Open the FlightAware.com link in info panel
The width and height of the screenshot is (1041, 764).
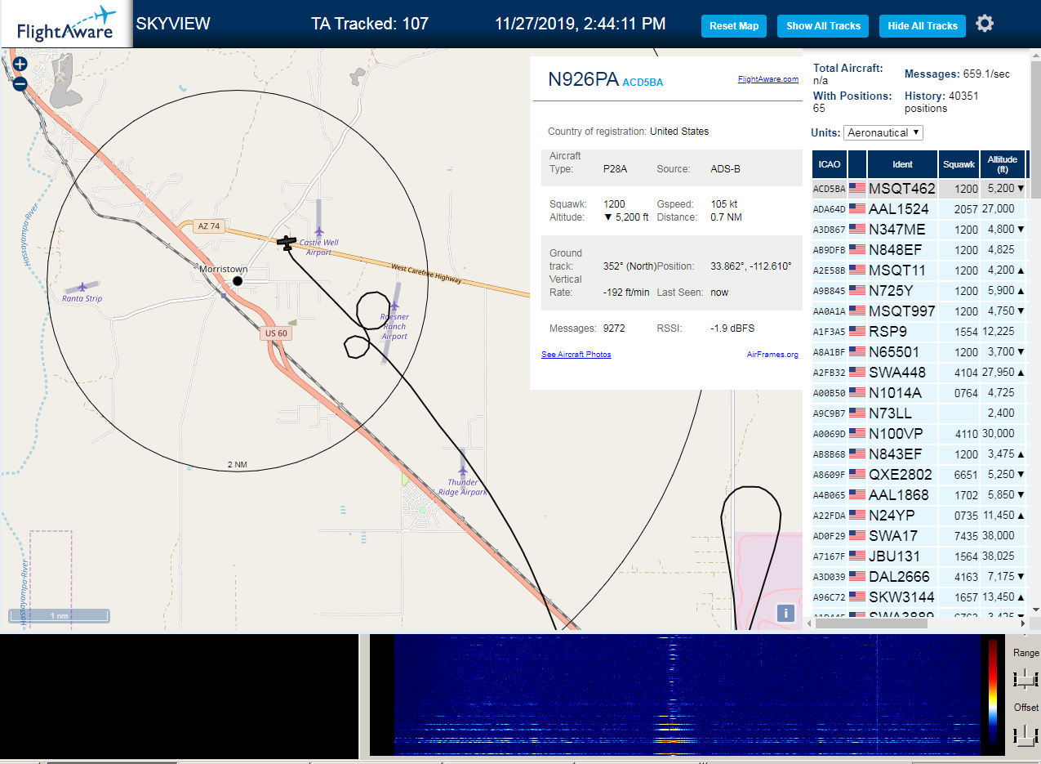(x=767, y=79)
